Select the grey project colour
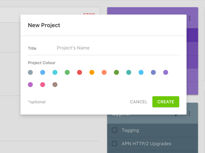Screen dimensions: 205x153 (30, 72)
